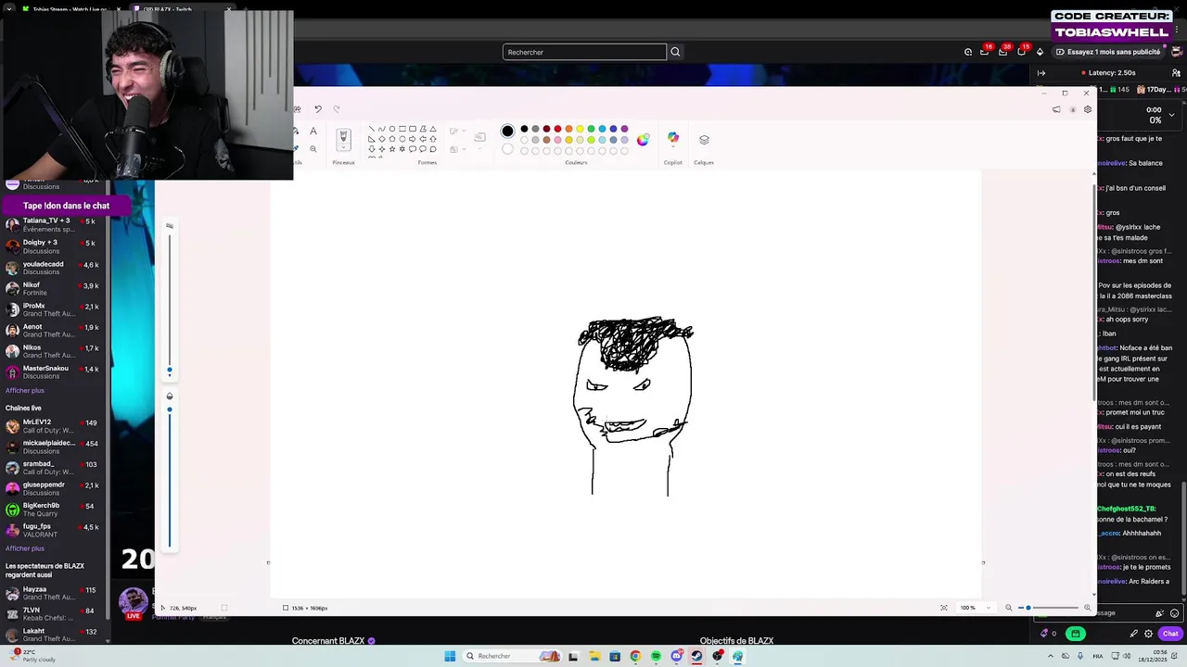Image resolution: width=1187 pixels, height=667 pixels.
Task: Click Afficher plus under Chaînes live
Action: tap(25, 548)
